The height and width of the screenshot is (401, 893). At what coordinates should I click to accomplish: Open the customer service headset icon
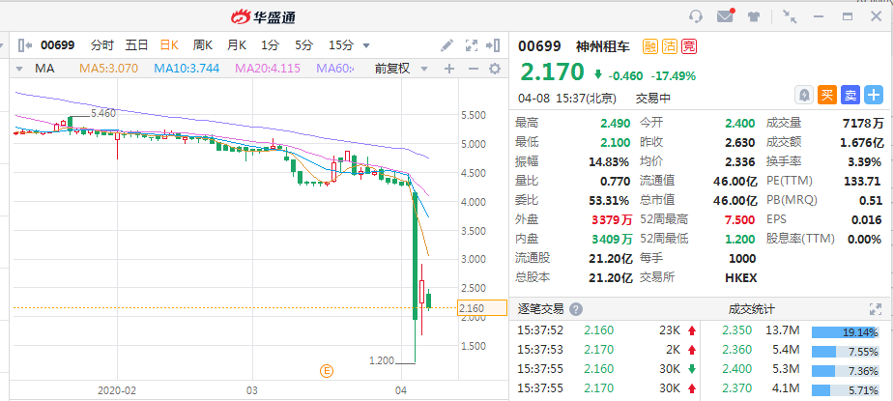(x=696, y=16)
